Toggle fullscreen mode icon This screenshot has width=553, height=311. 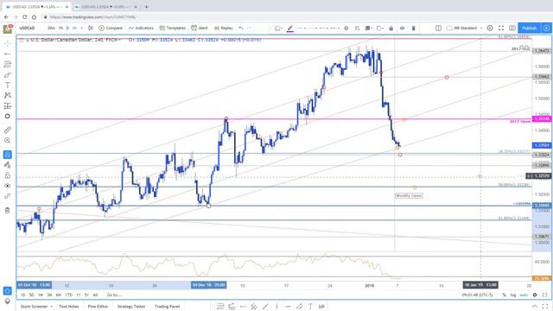click(x=501, y=28)
